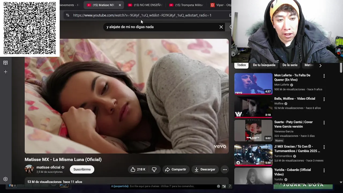Click the Turromantikos mix thumbnail

pos(253,155)
